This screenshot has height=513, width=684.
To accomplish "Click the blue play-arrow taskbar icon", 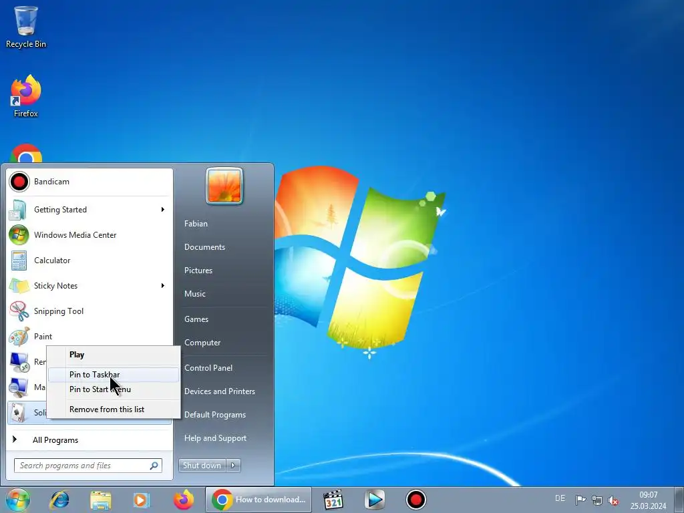I will [x=374, y=500].
